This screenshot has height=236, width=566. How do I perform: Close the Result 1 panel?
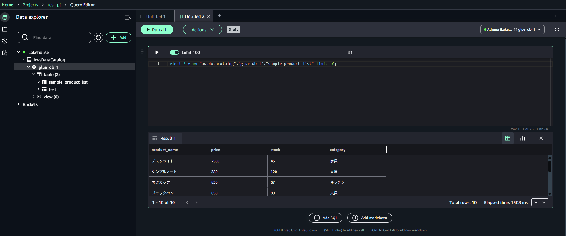(x=541, y=138)
